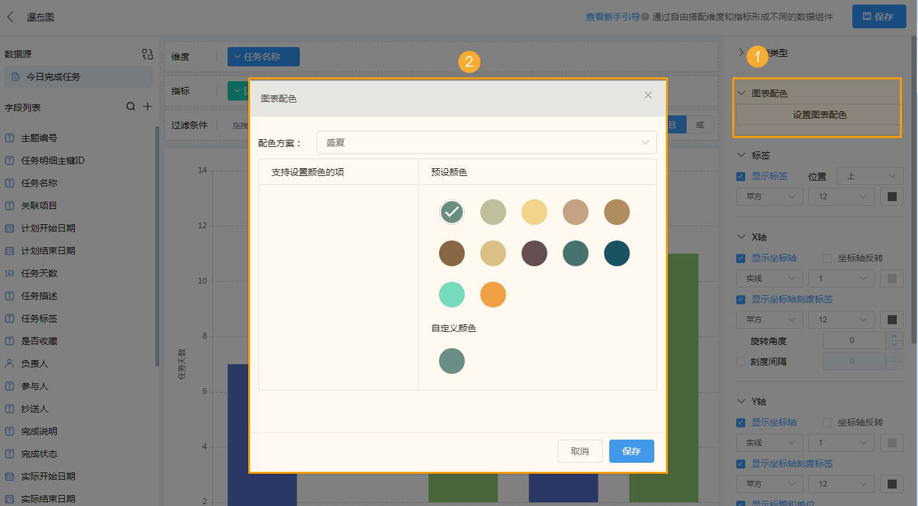Click the search icon in the field list
The height and width of the screenshot is (506, 918).
[x=131, y=106]
